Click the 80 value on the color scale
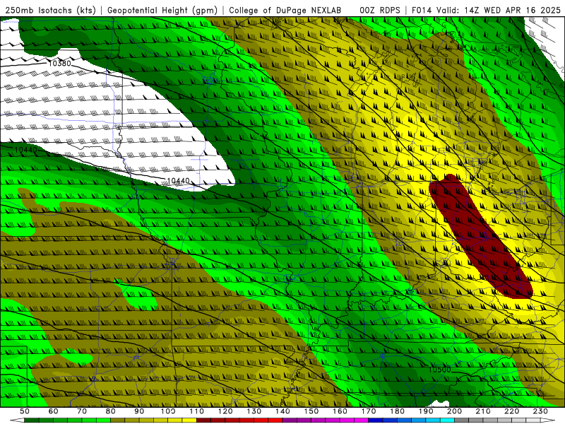The image size is (565, 424). (110, 411)
